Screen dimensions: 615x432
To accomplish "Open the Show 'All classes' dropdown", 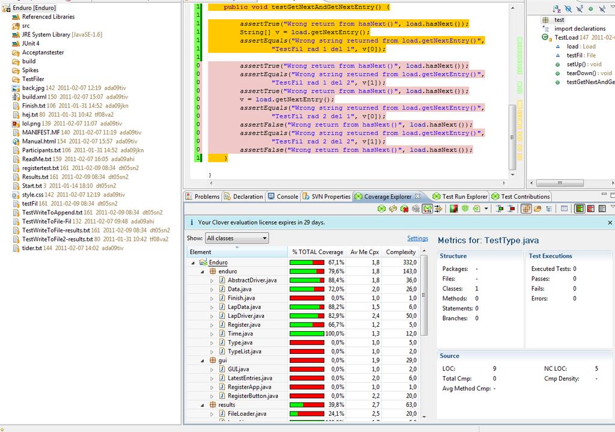I will 237,238.
